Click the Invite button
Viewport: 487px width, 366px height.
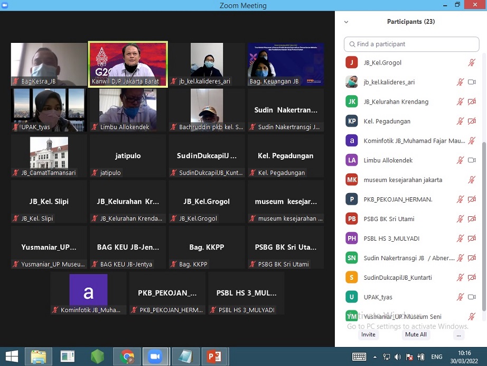click(368, 335)
